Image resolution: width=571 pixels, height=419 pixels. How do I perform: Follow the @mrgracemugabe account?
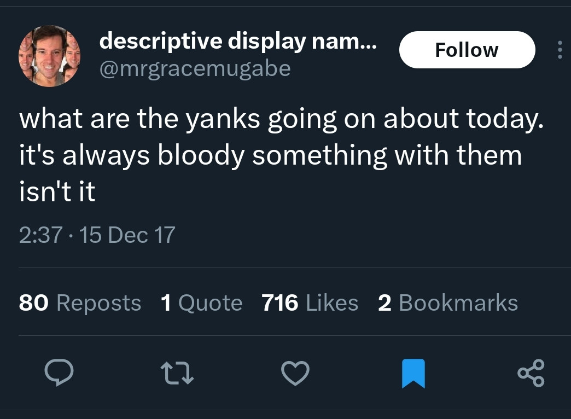click(467, 50)
